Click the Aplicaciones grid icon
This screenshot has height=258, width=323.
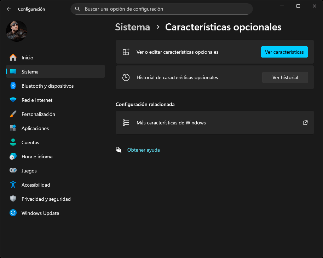pyautogui.click(x=13, y=128)
